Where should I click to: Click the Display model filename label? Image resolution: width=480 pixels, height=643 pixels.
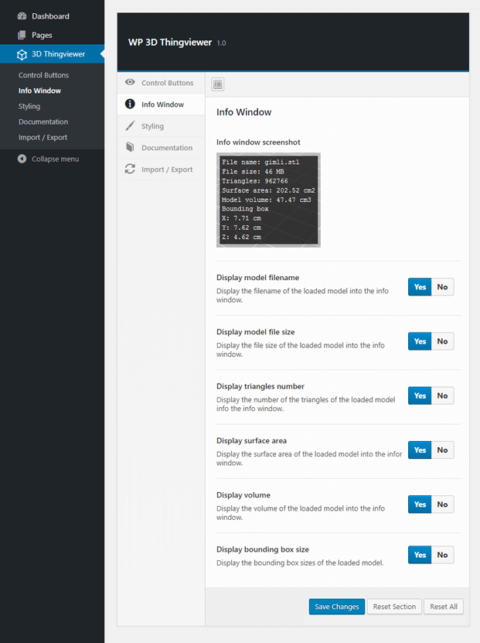[257, 278]
